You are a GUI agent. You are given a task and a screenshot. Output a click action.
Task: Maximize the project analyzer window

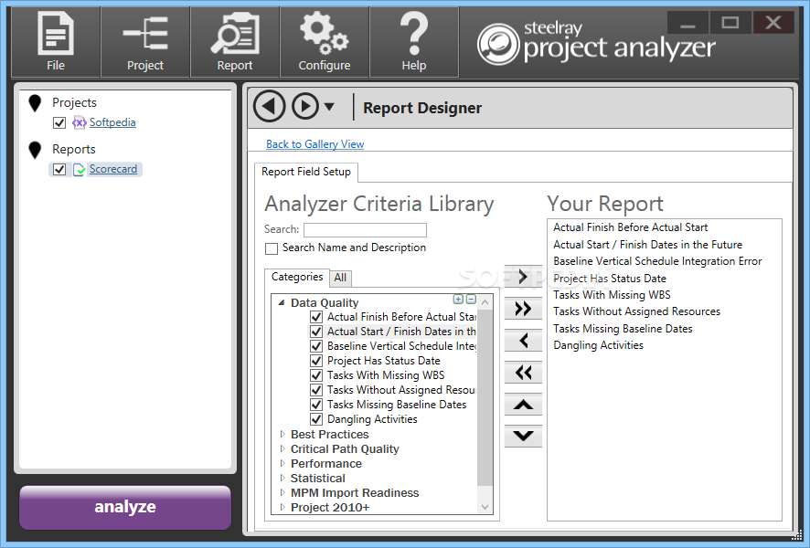pos(730,23)
